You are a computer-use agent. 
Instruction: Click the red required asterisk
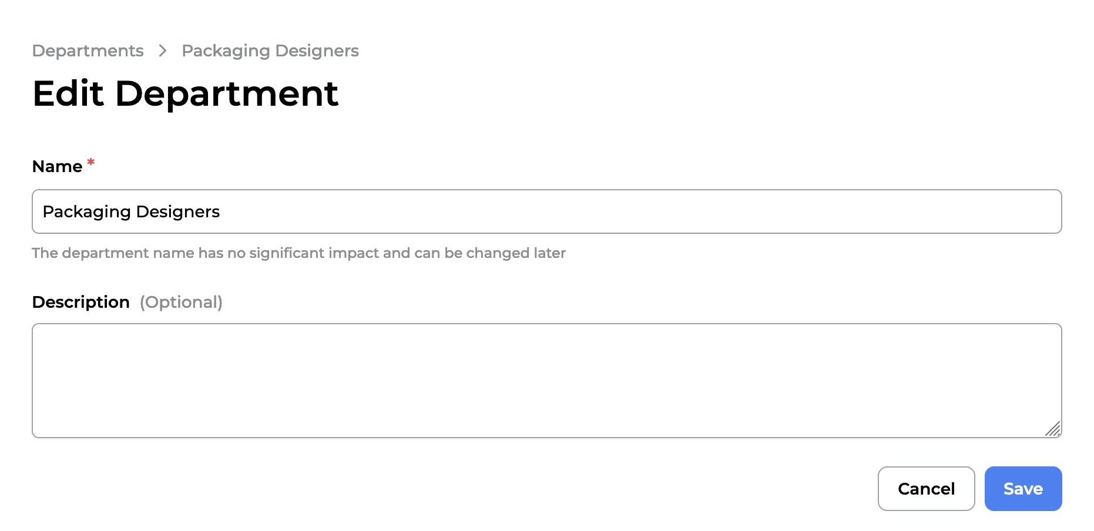pyautogui.click(x=91, y=162)
